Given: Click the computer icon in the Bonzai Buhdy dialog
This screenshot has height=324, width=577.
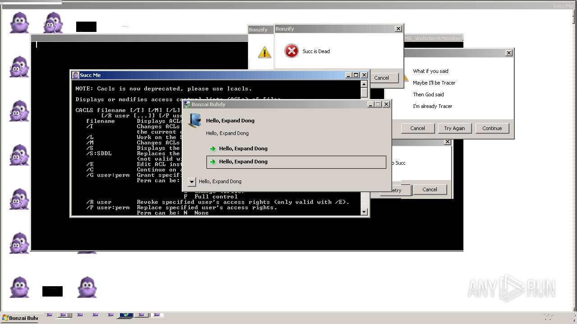Looking at the screenshot, I should pyautogui.click(x=195, y=121).
